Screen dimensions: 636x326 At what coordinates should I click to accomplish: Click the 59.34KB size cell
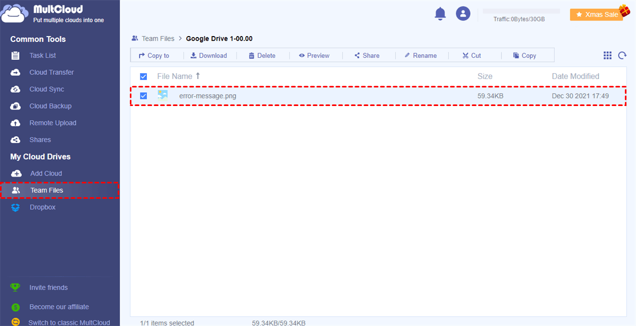click(x=490, y=96)
